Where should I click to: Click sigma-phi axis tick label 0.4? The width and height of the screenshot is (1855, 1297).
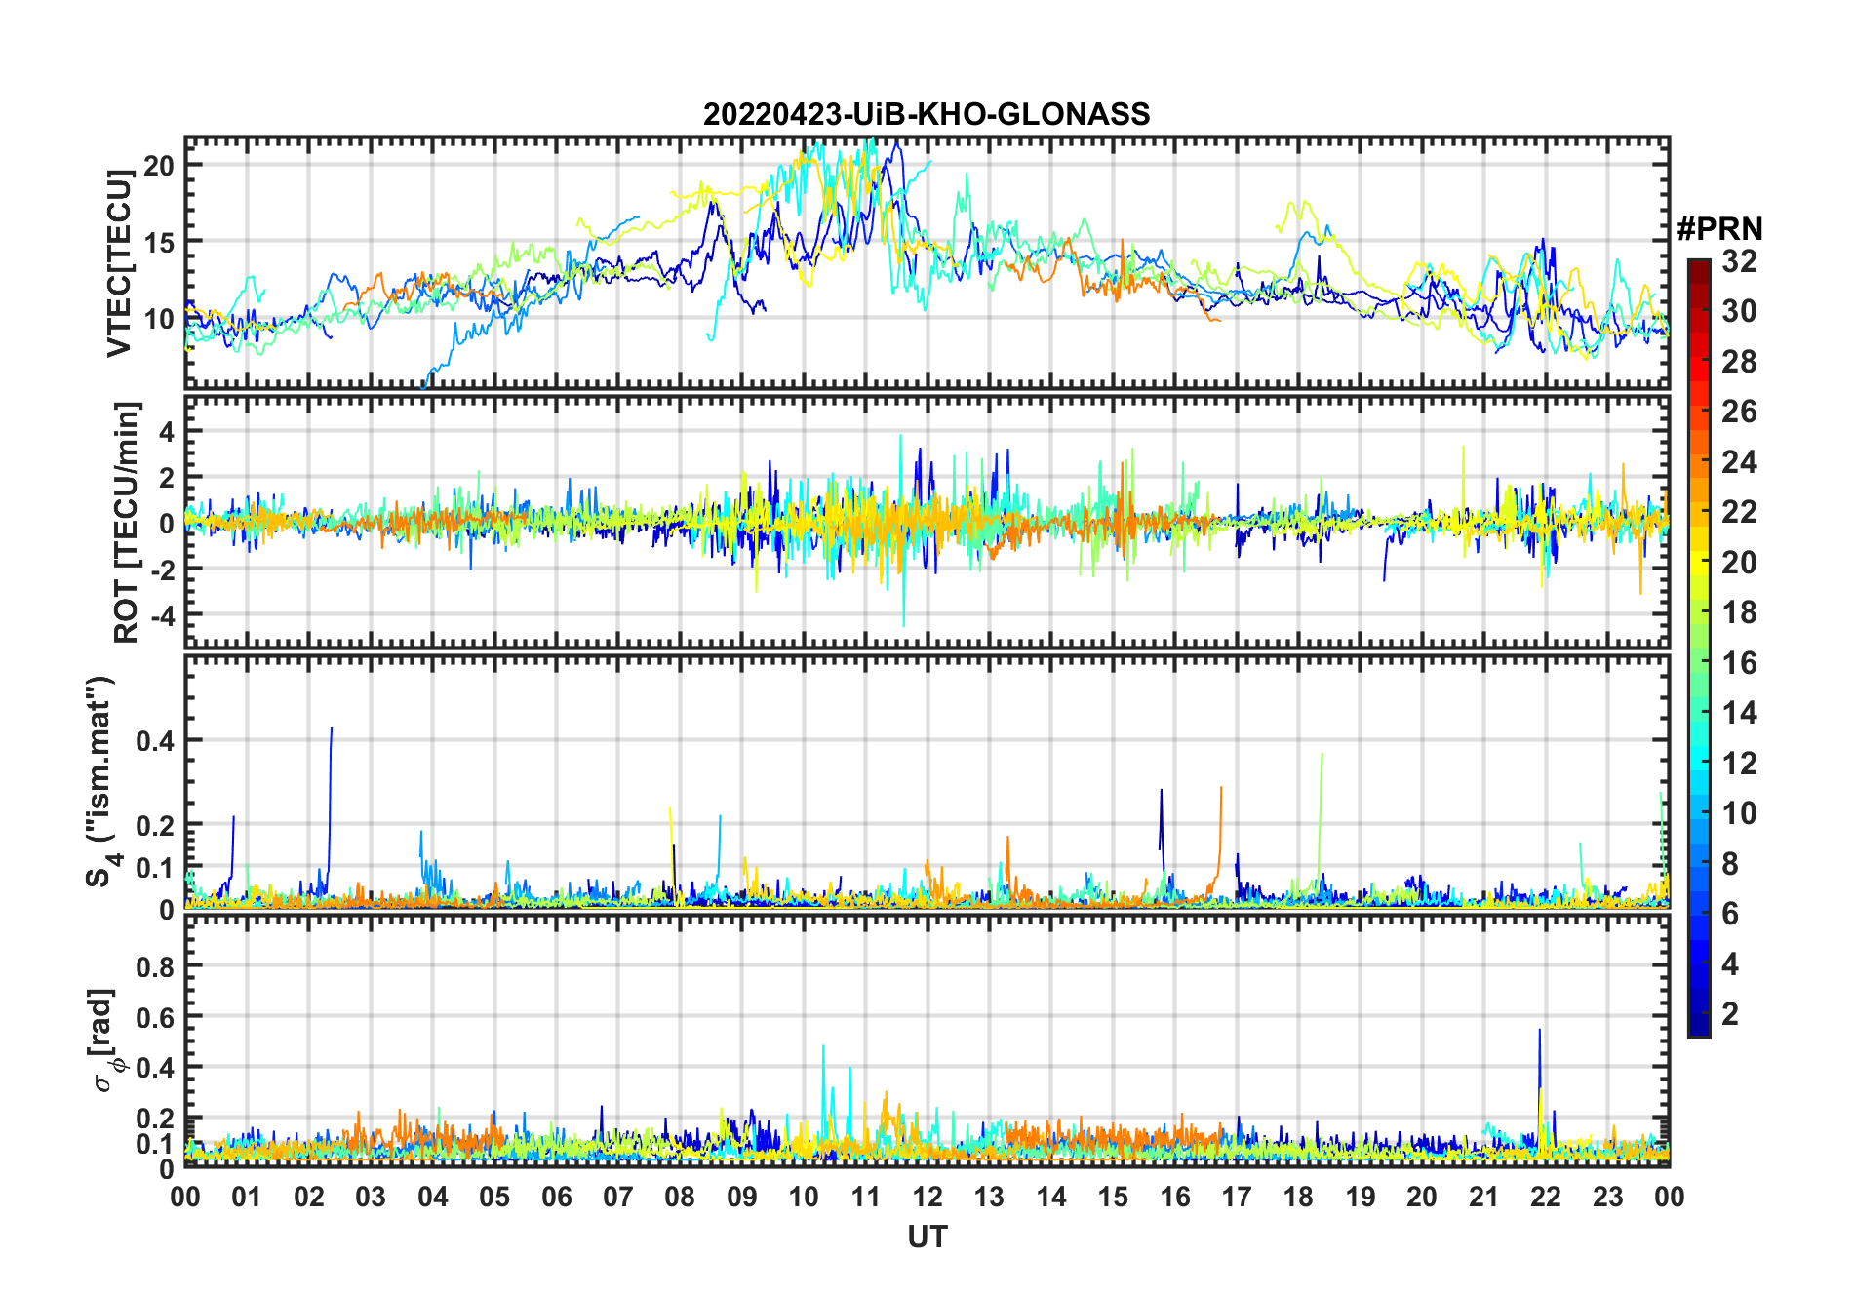[154, 1068]
